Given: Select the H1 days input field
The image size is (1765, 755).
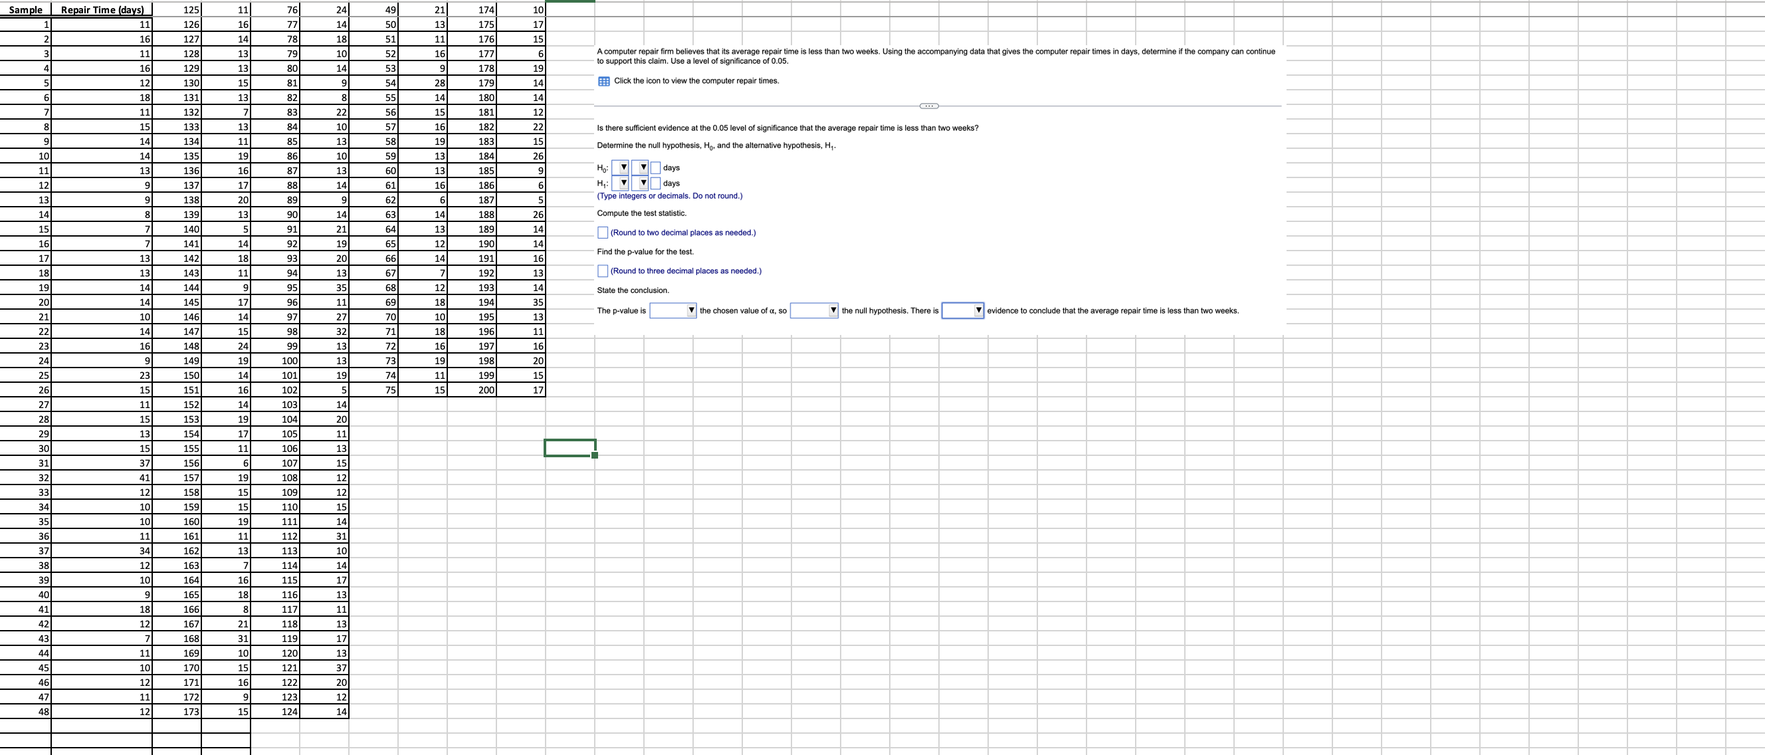Looking at the screenshot, I should (x=655, y=183).
